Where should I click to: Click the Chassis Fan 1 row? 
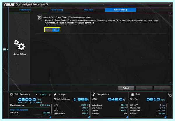pyautogui.click(x=148, y=108)
